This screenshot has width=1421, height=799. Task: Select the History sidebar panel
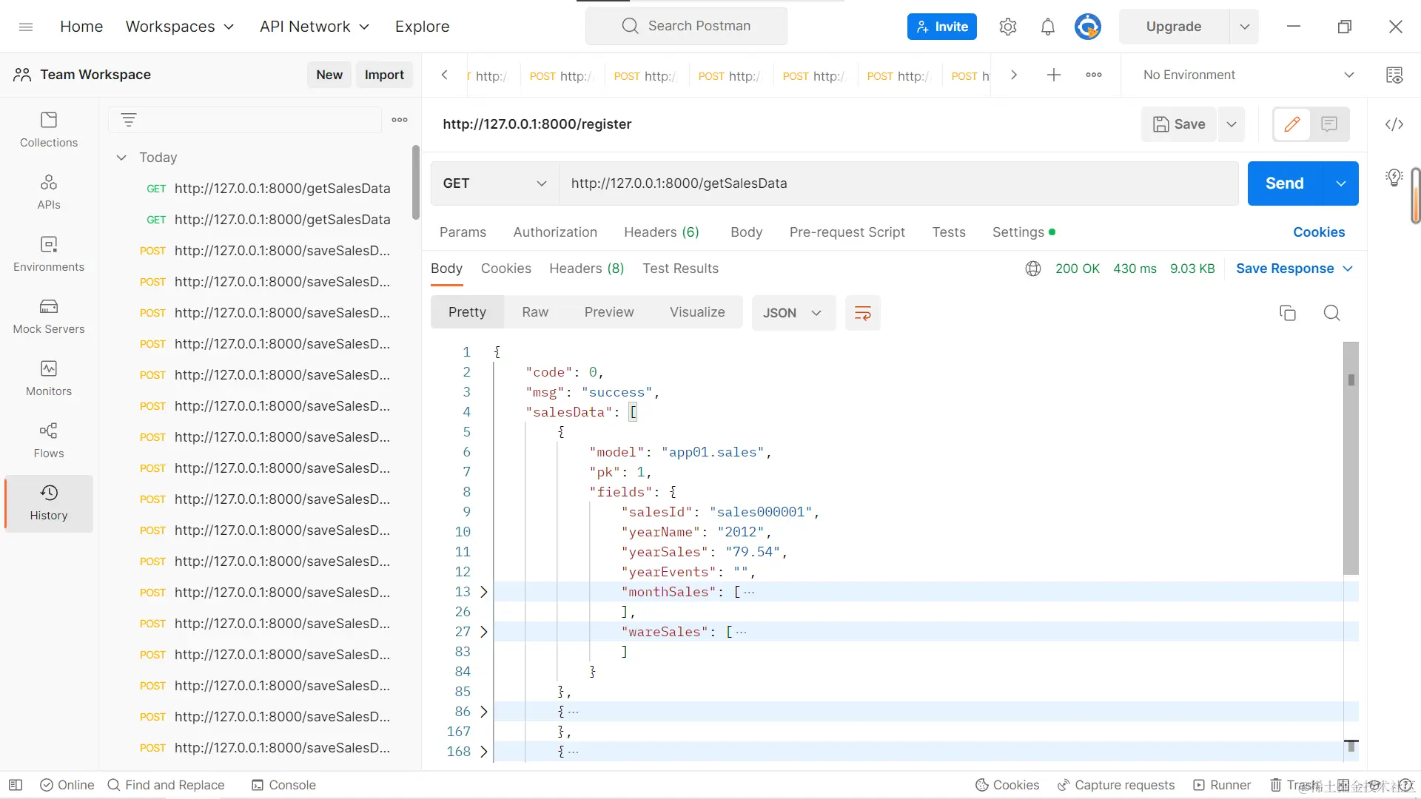tap(49, 503)
